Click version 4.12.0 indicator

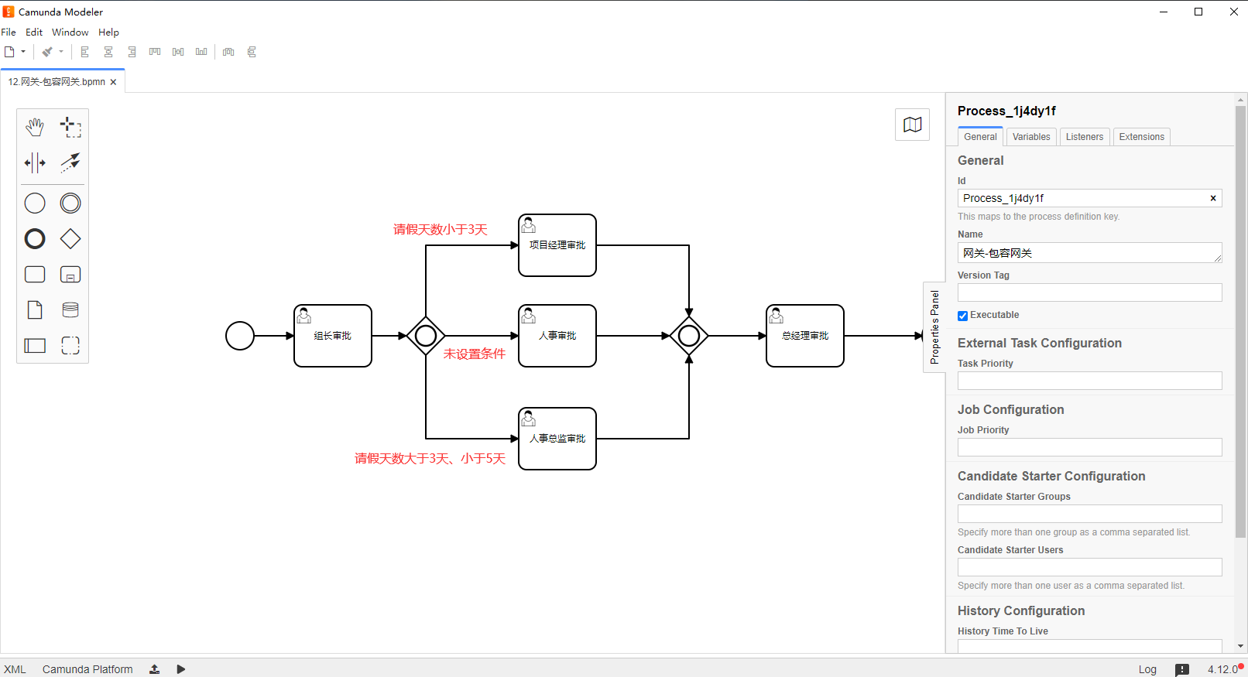pos(1223,669)
